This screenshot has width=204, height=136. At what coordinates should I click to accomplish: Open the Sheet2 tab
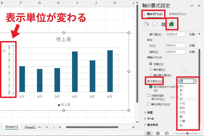point(30,127)
